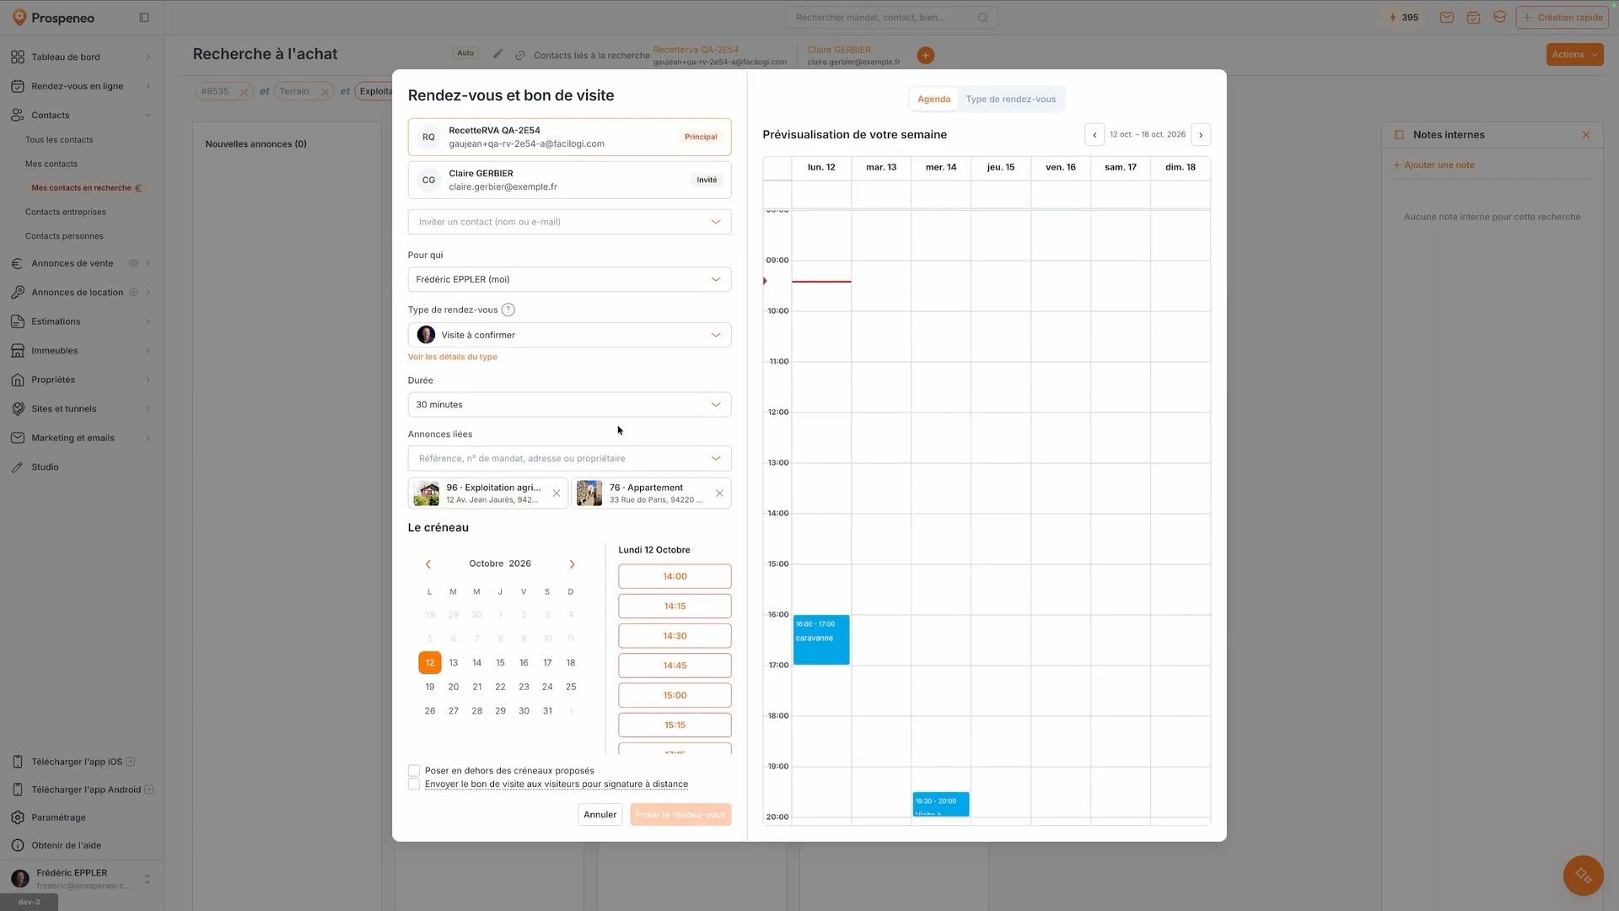Toggle eye icon for Annonces de location
Screen dimensions: 1619x911
[x=133, y=293]
